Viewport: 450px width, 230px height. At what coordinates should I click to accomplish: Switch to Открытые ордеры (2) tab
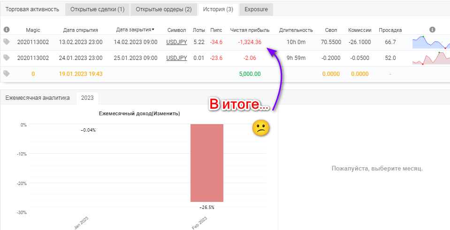[x=164, y=9]
